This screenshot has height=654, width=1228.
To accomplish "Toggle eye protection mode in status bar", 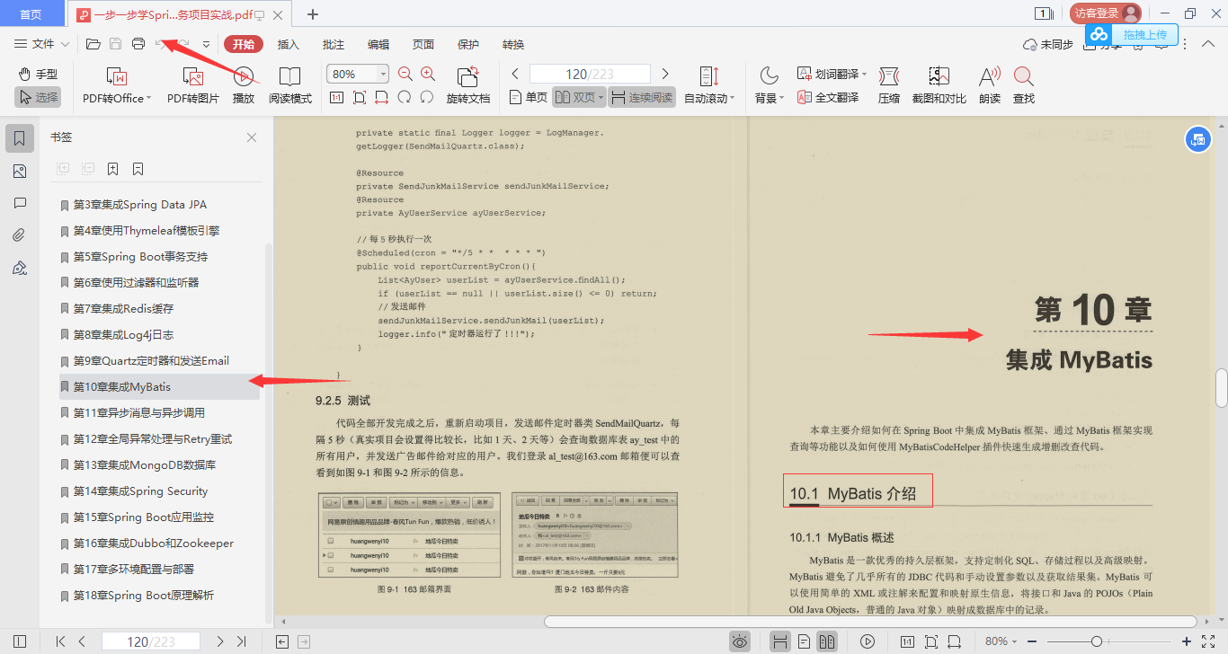I will (740, 641).
